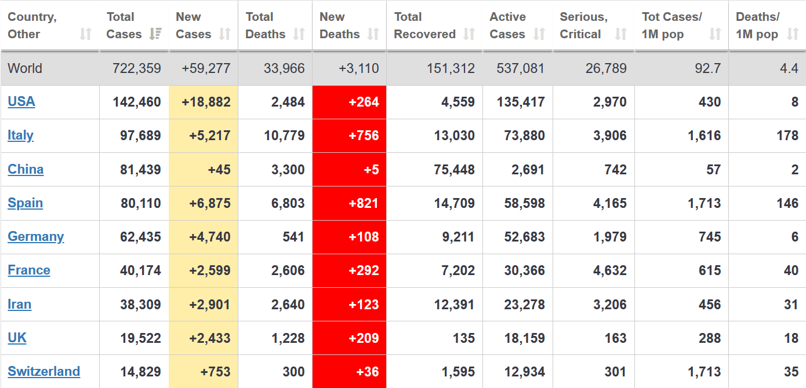This screenshot has width=806, height=388.
Task: Click sort arrows beside New Deaths header
Action: pos(373,34)
